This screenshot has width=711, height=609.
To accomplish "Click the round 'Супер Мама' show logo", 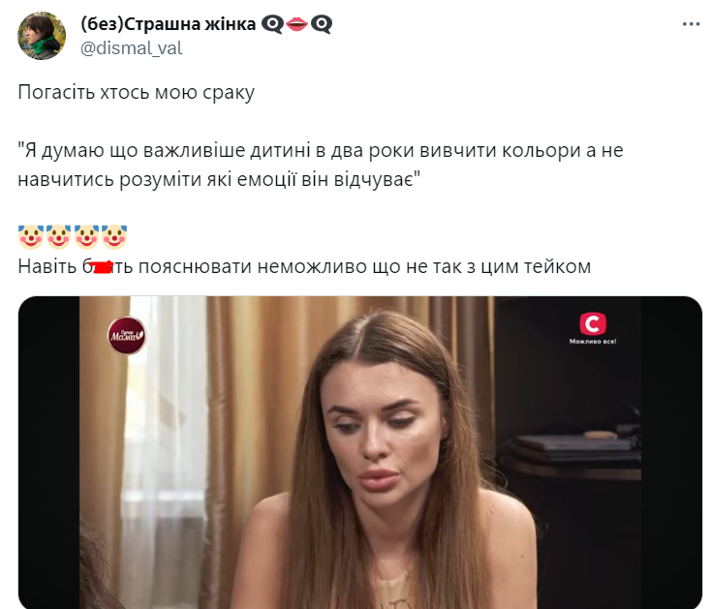I will [127, 335].
